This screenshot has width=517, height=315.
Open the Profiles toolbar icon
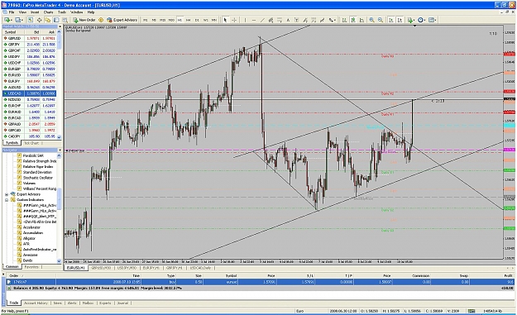18,20
